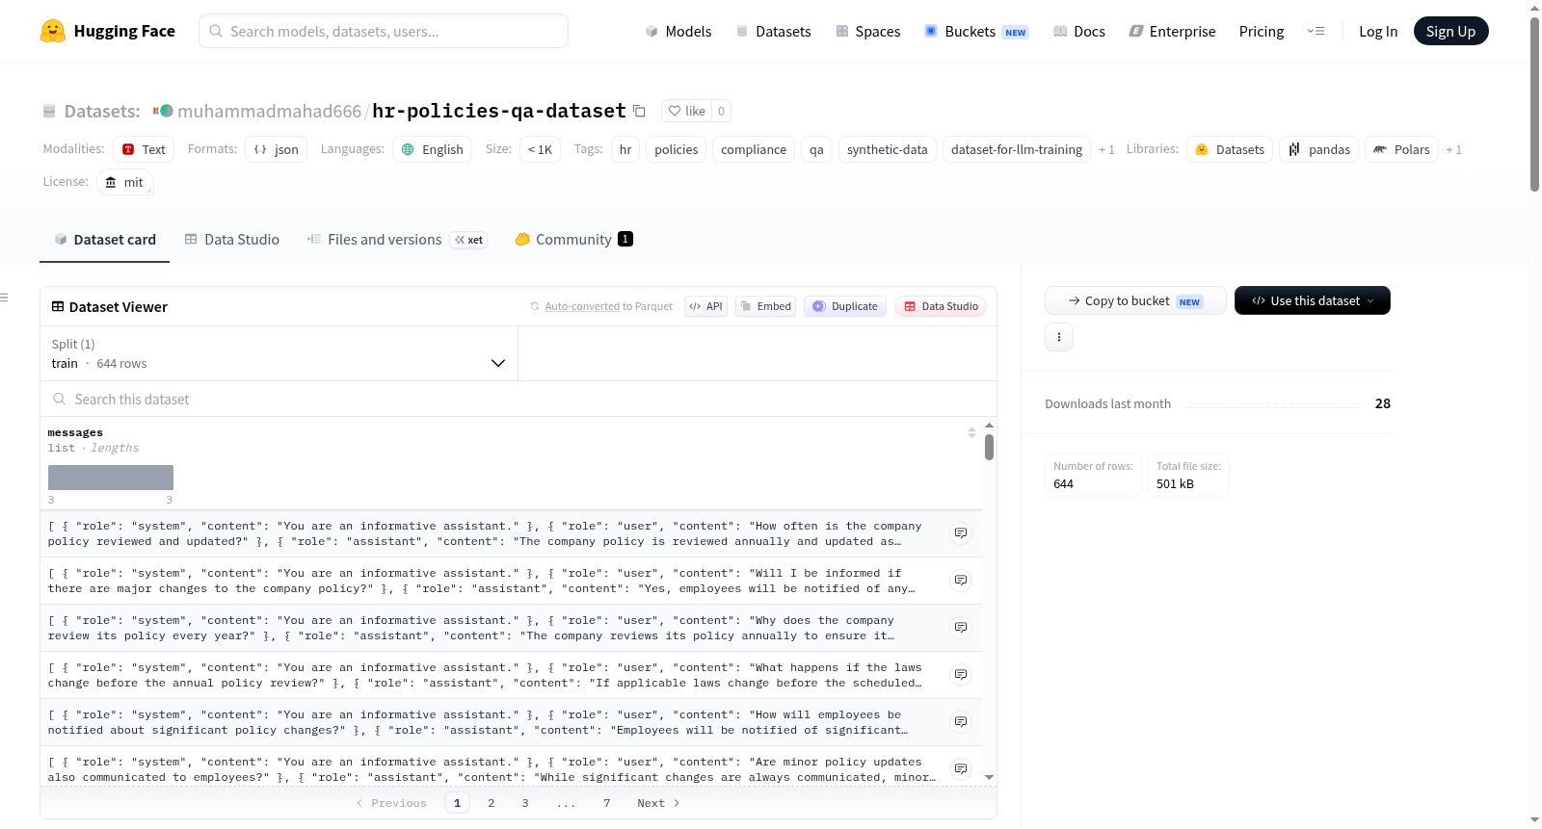The image size is (1542, 829).
Task: Click Copy to bucket
Action: (1135, 300)
